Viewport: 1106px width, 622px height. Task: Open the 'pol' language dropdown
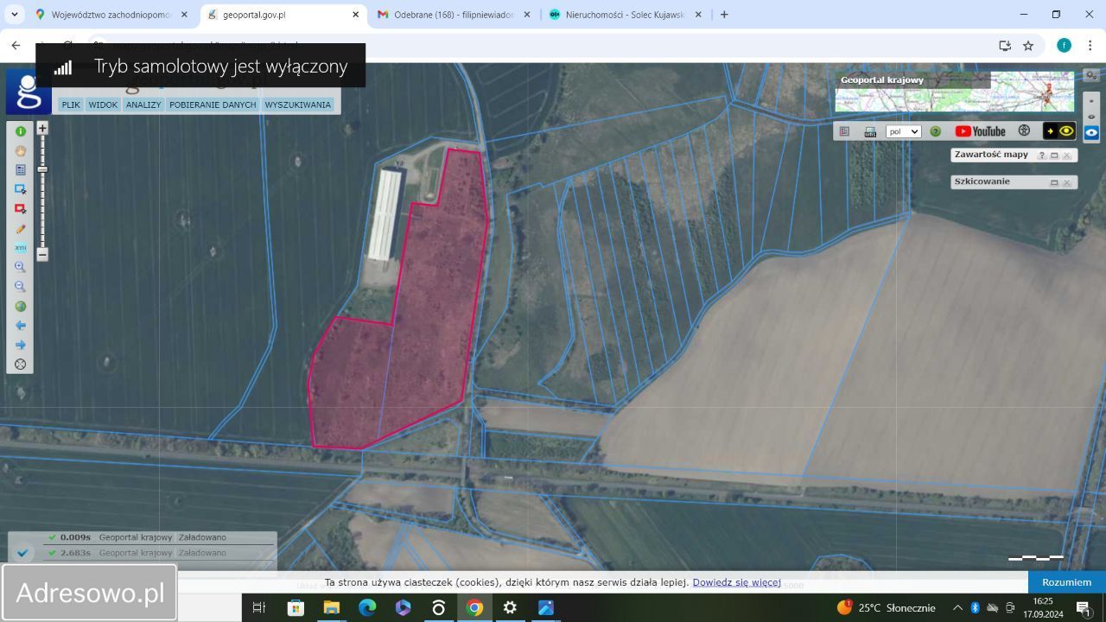(x=903, y=132)
